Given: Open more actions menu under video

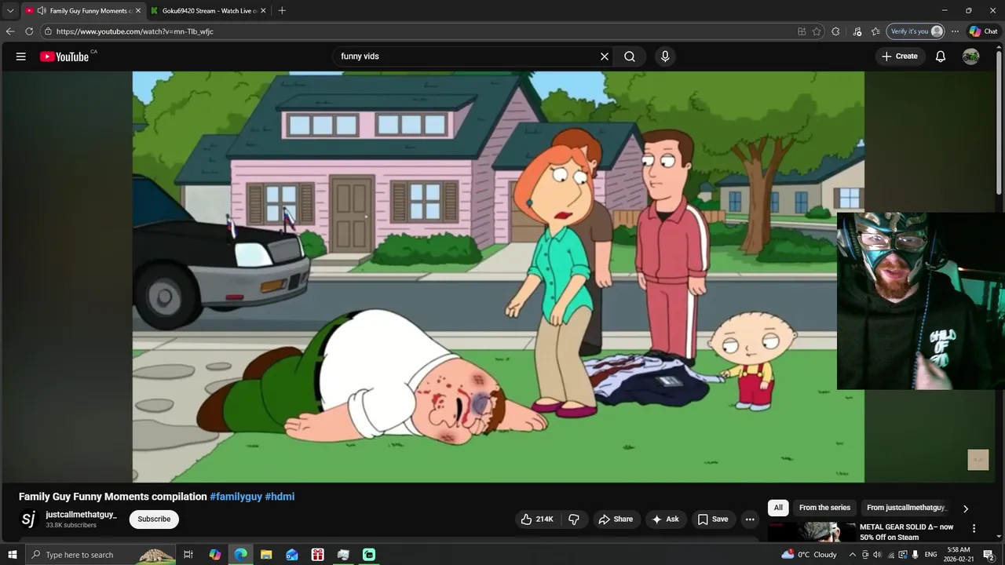Looking at the screenshot, I should coord(750,519).
